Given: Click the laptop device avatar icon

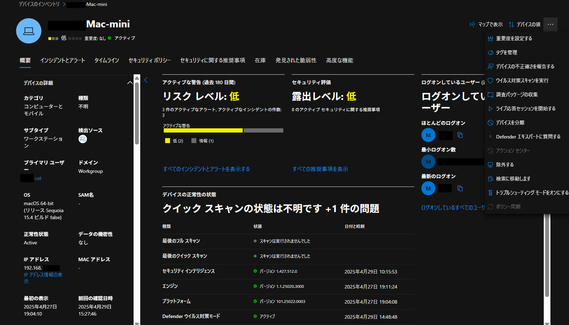Looking at the screenshot, I should 29,31.
